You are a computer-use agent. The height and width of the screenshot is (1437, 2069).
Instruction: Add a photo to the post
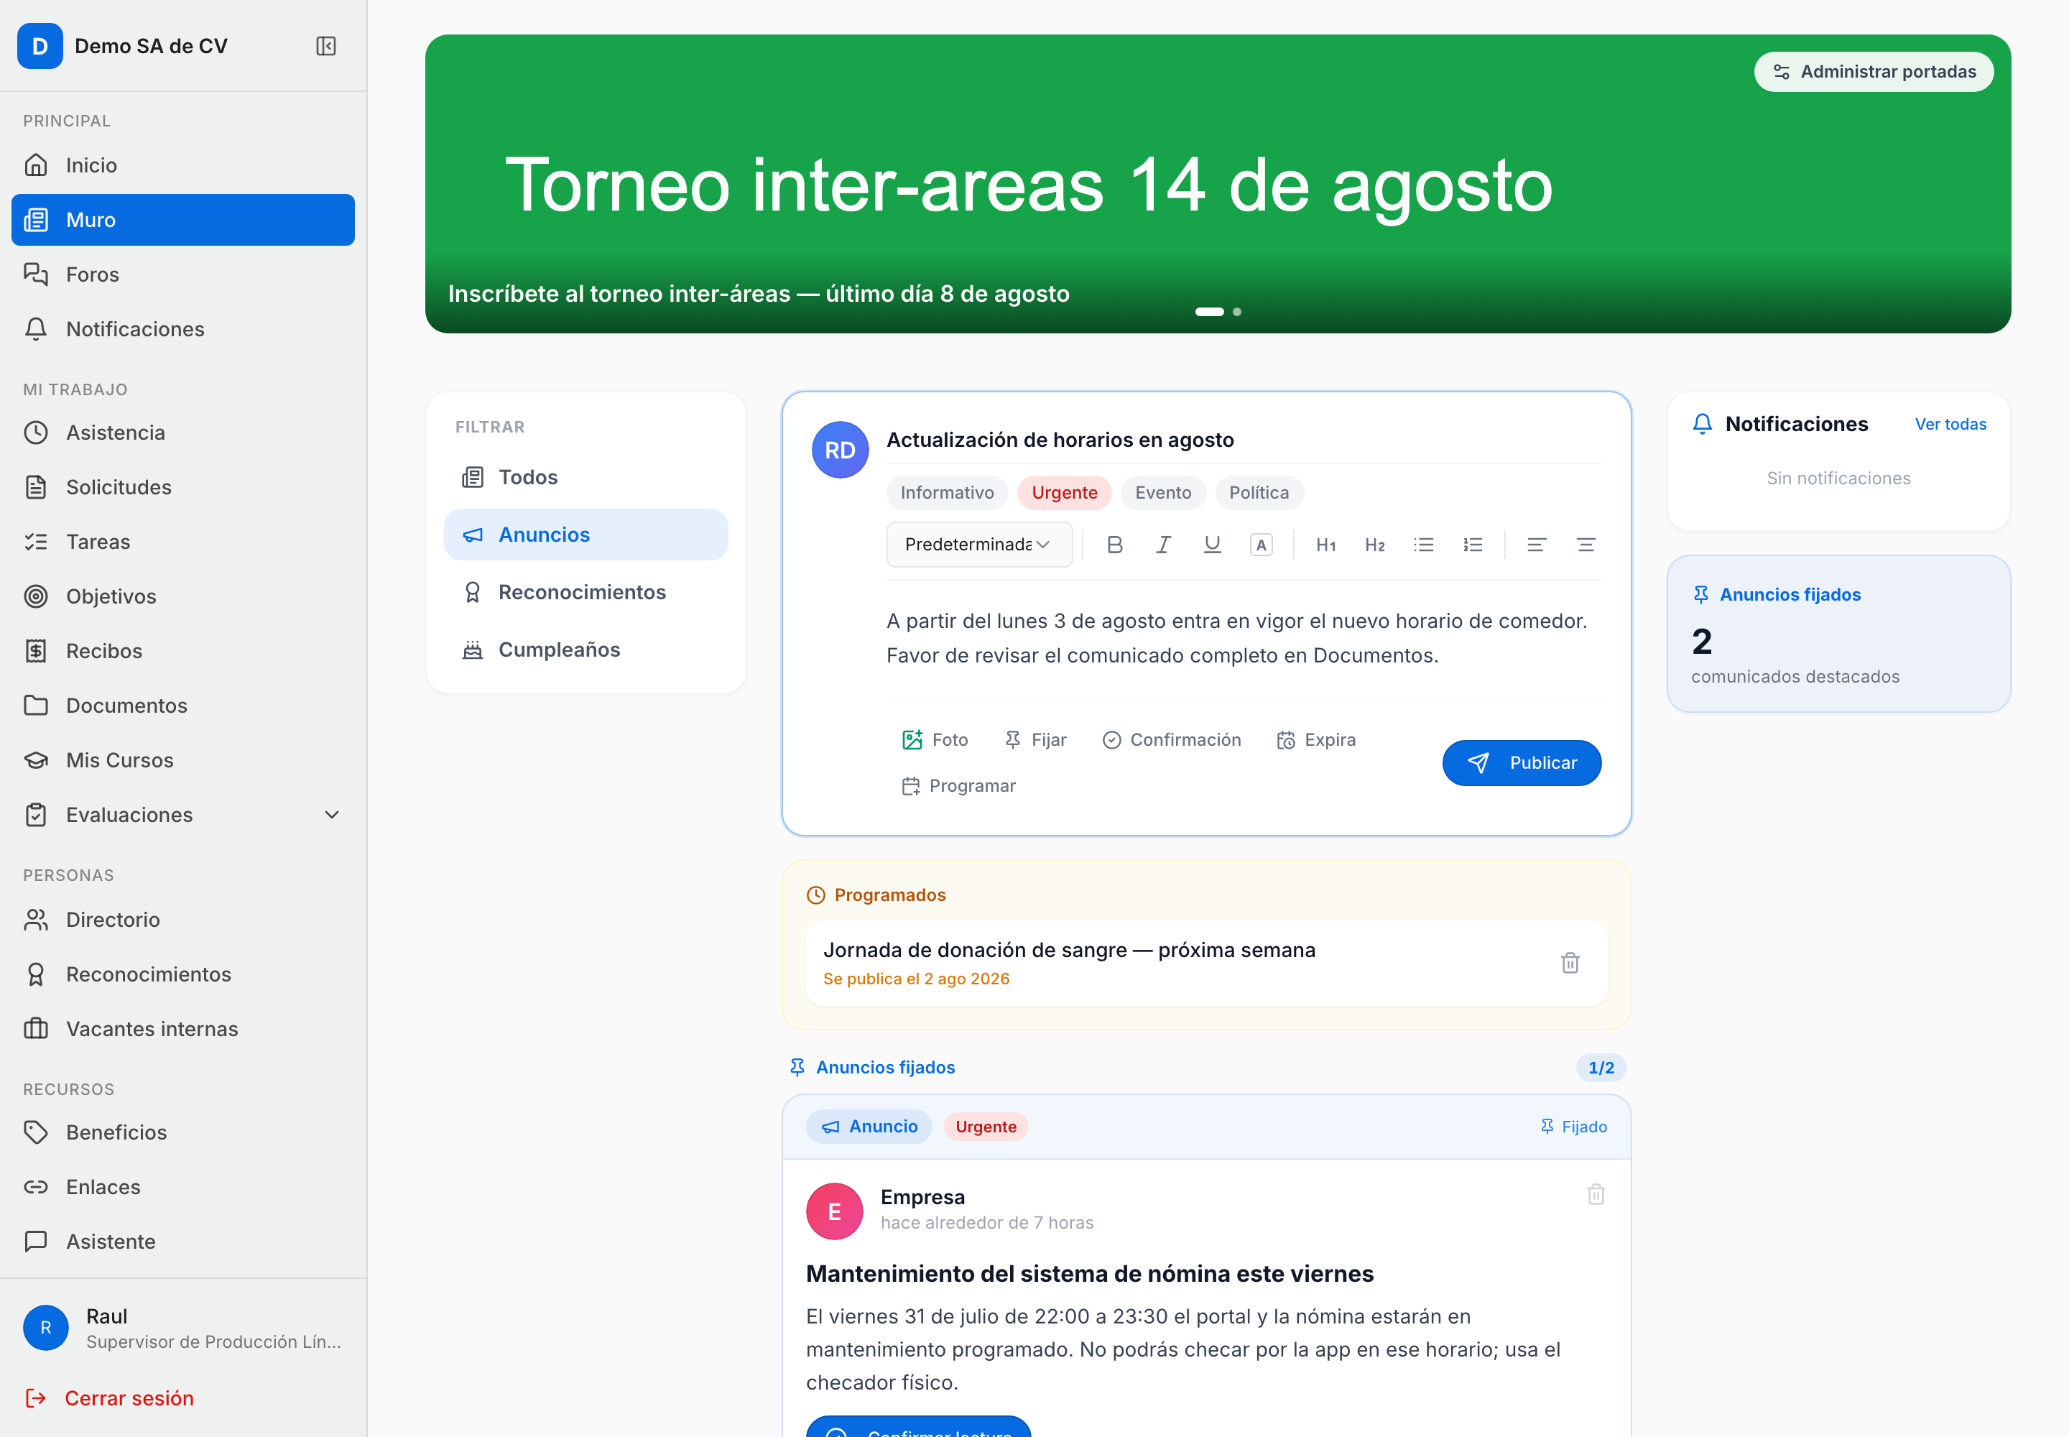[935, 740]
